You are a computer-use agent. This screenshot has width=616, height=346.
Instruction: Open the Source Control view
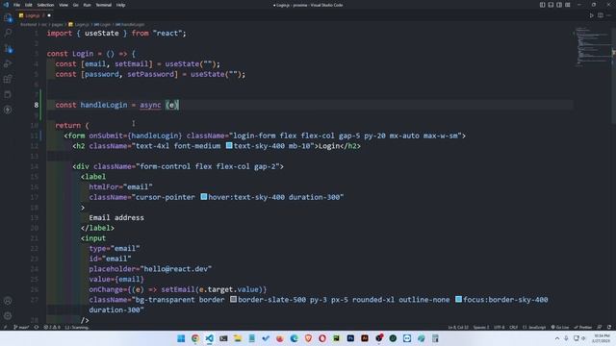click(8, 49)
